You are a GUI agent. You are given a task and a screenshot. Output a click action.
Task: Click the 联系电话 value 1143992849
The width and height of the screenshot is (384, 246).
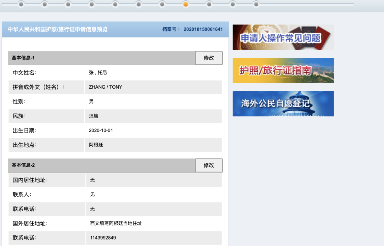(x=103, y=238)
